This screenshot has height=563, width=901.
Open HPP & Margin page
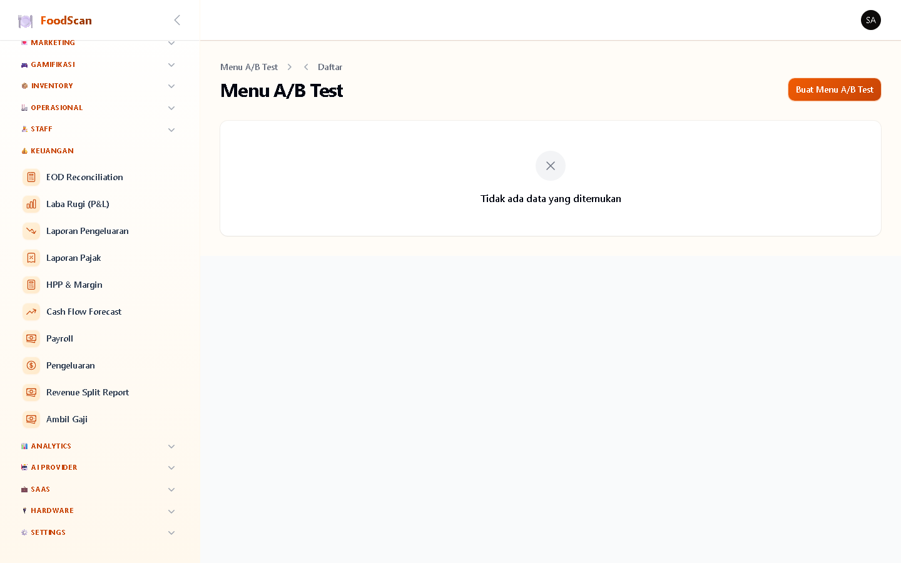coord(74,285)
